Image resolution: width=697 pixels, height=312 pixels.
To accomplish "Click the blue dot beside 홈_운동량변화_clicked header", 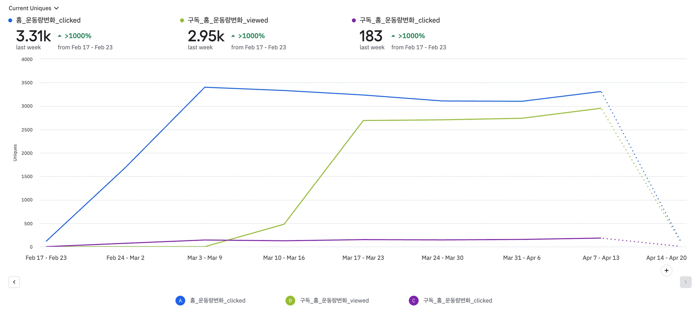I will coord(10,20).
